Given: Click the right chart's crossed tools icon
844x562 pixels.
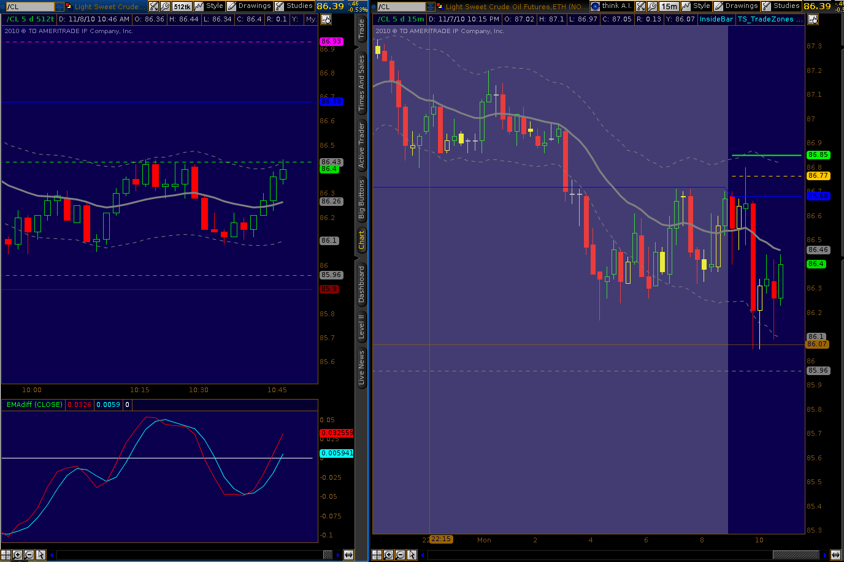Looking at the screenshot, I should (641, 6).
